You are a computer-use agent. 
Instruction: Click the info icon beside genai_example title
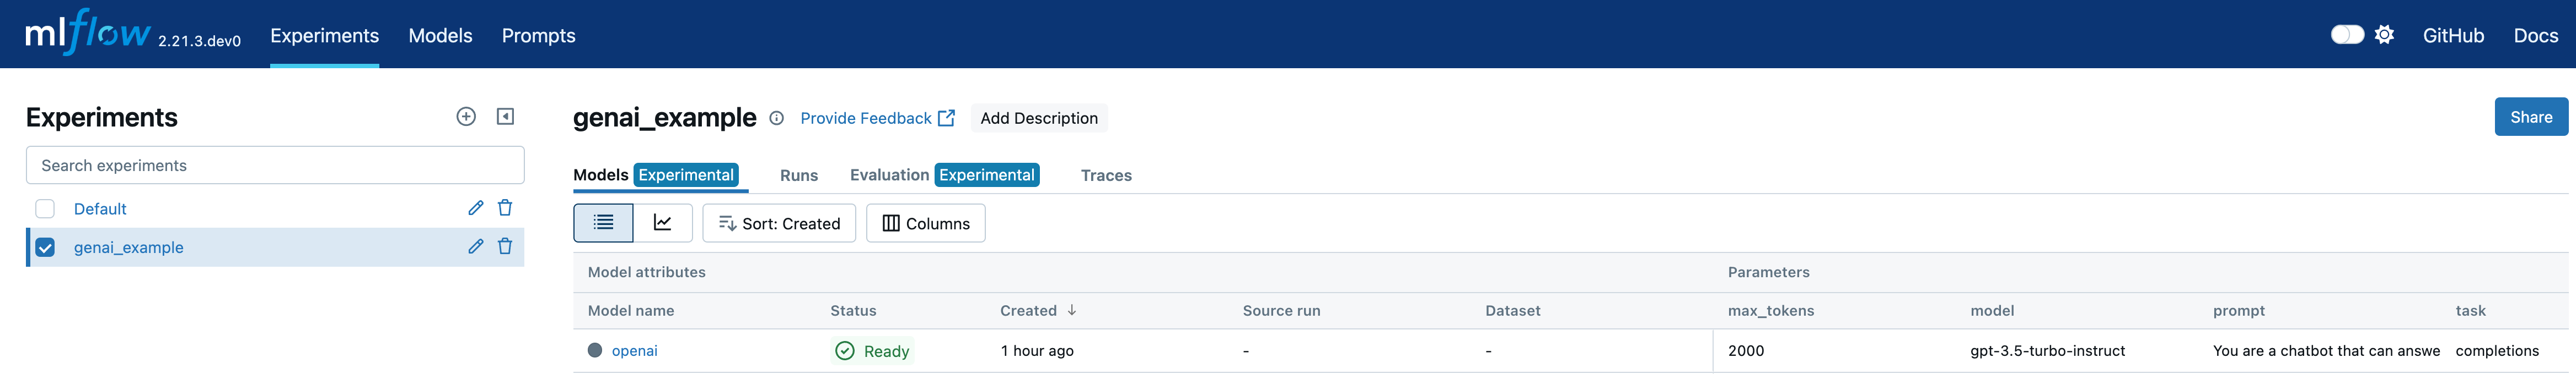click(776, 119)
